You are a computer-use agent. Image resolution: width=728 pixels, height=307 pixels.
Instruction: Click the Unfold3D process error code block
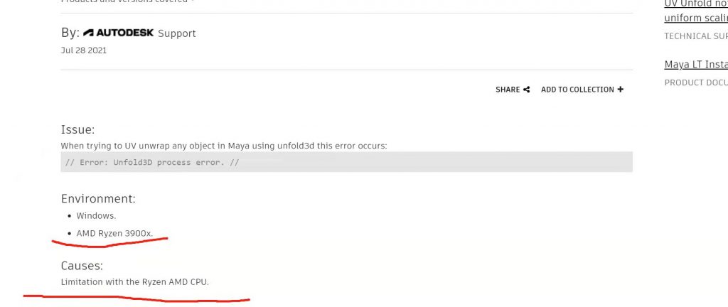346,162
